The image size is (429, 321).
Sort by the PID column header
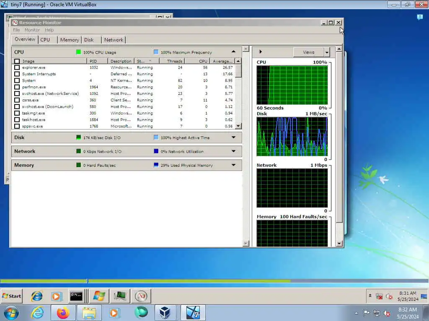97,61
